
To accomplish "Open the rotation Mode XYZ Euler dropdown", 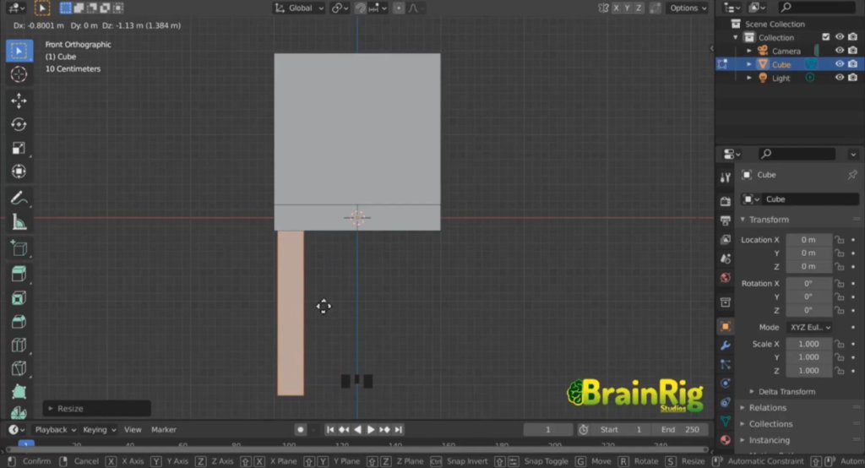I will pos(809,327).
